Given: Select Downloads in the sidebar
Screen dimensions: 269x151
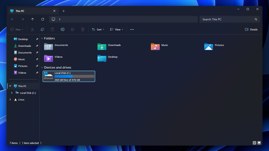Looking at the screenshot, I should click(25, 46).
